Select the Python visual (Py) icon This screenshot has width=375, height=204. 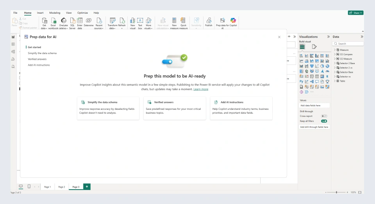(302, 82)
